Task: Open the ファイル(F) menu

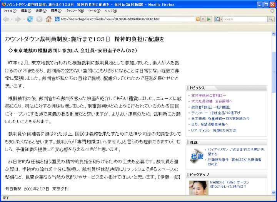Action: [x=10, y=11]
